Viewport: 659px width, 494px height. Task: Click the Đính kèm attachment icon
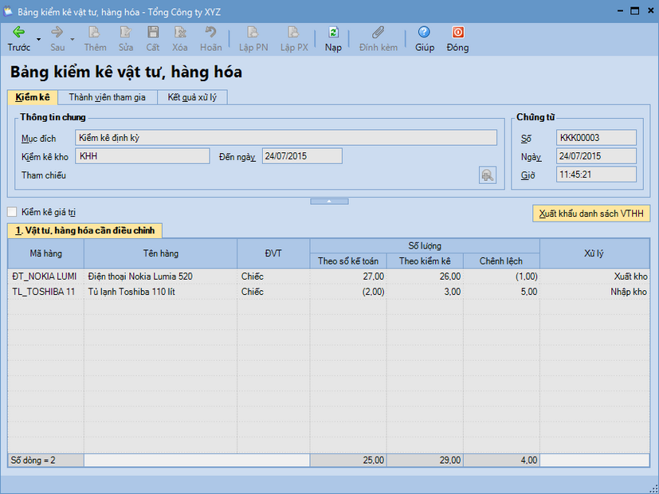tap(379, 38)
